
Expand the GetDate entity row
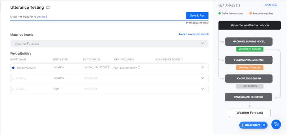click(x=203, y=89)
